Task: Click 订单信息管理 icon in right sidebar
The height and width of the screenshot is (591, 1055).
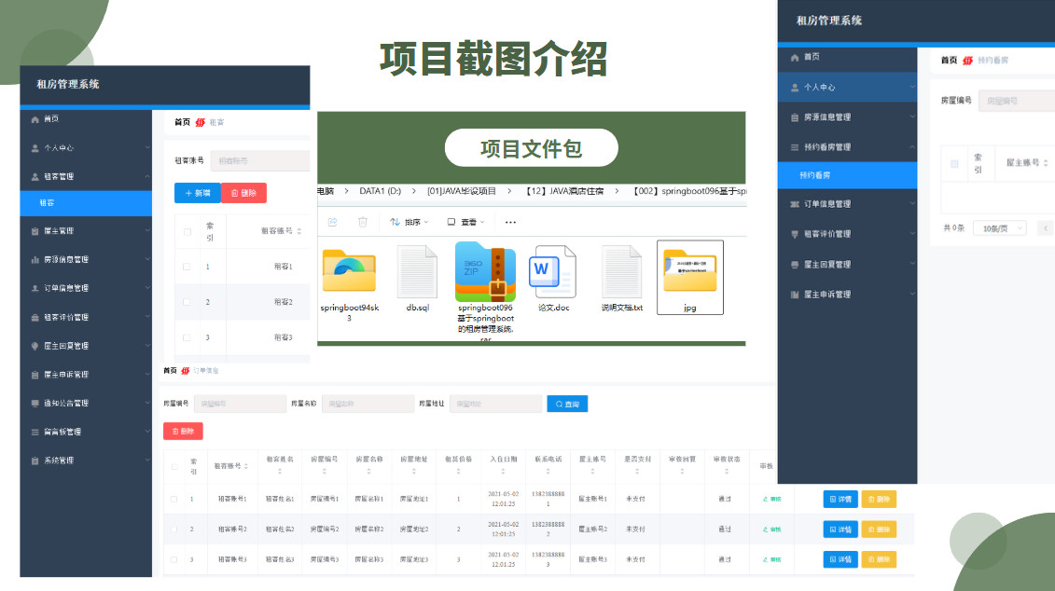Action: 795,204
